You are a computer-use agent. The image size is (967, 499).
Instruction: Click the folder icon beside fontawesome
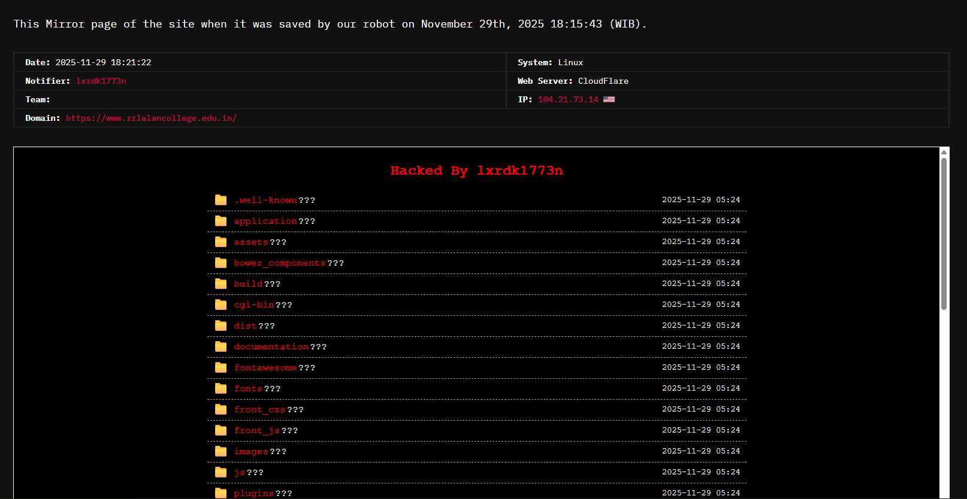click(x=220, y=367)
